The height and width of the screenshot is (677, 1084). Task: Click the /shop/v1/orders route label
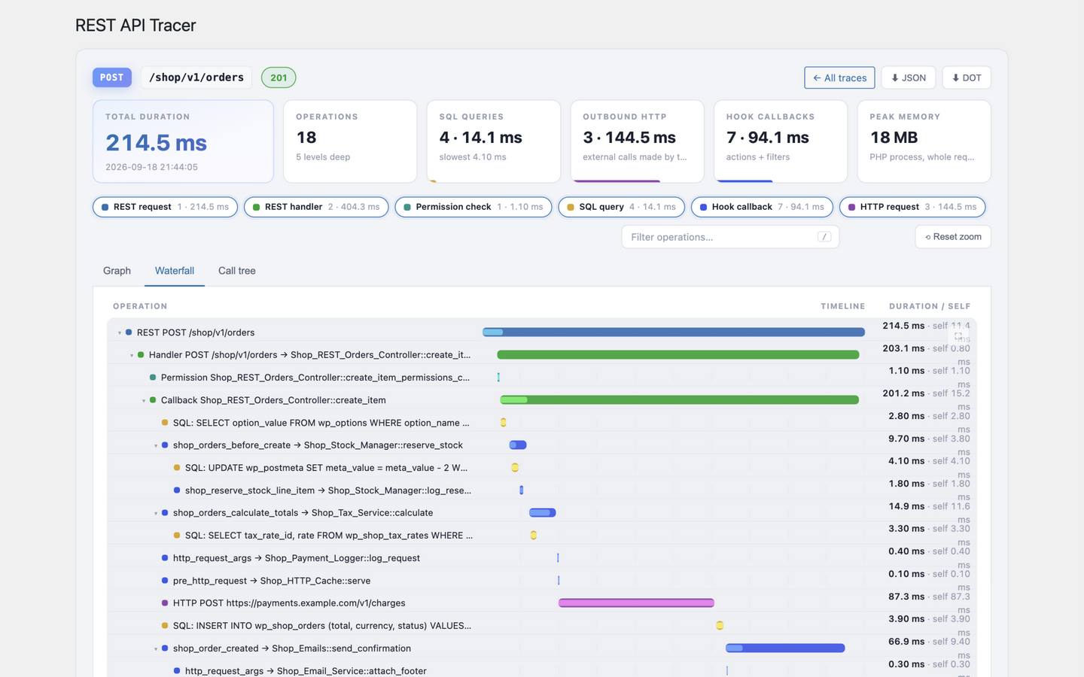tap(196, 77)
